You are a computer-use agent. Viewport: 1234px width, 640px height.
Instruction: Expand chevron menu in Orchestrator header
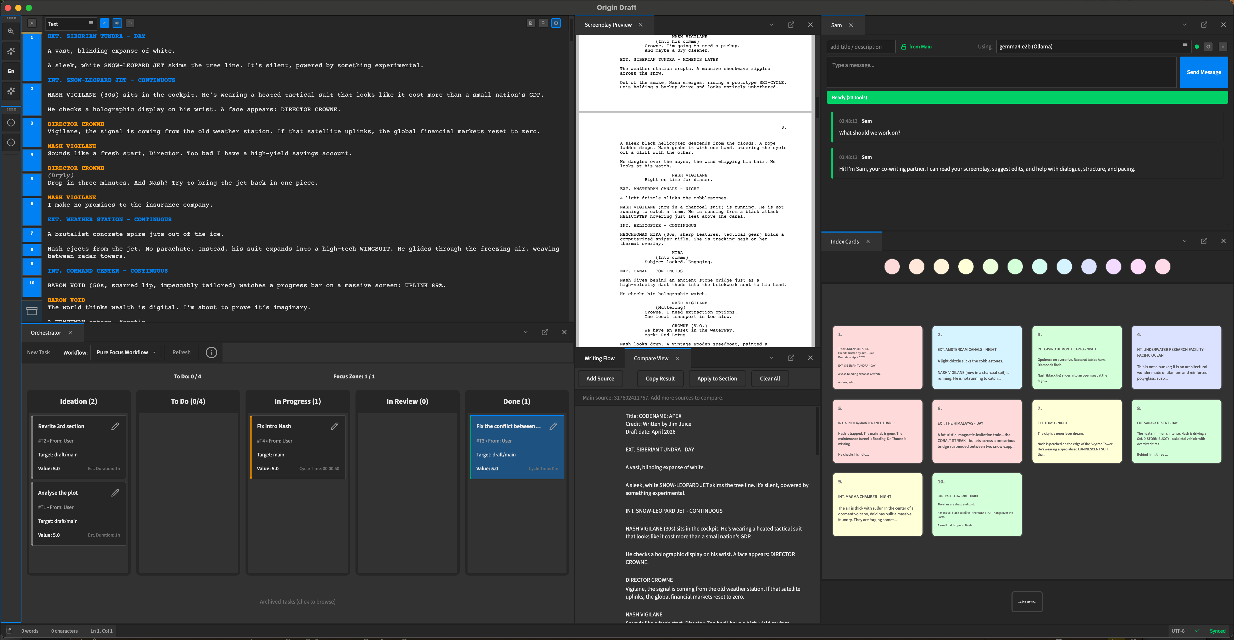tap(525, 332)
